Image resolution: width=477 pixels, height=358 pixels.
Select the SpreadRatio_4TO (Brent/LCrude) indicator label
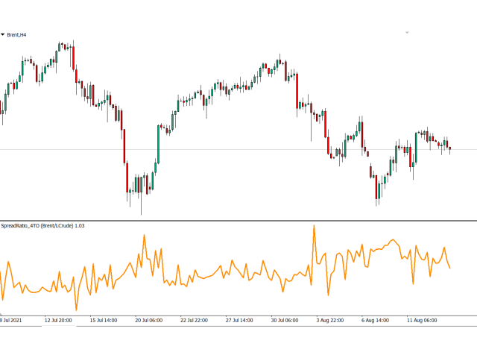42,226
